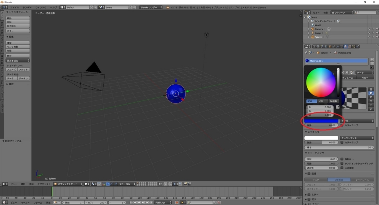Open the Blenderレンダー engine dropdown
The image size is (379, 205).
151,7
